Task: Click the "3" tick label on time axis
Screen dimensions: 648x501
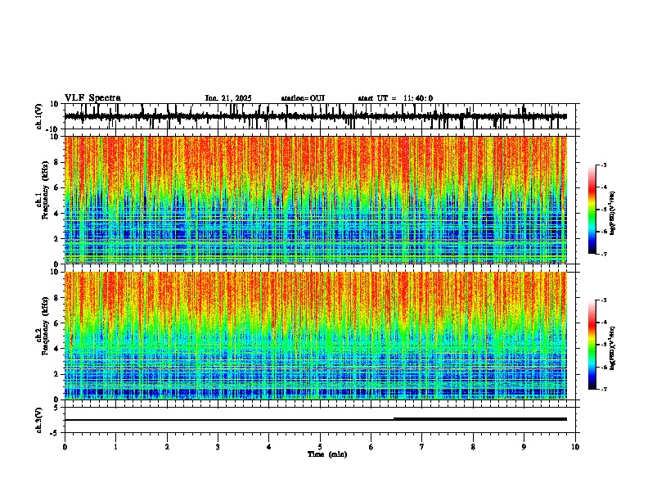Action: (218, 447)
